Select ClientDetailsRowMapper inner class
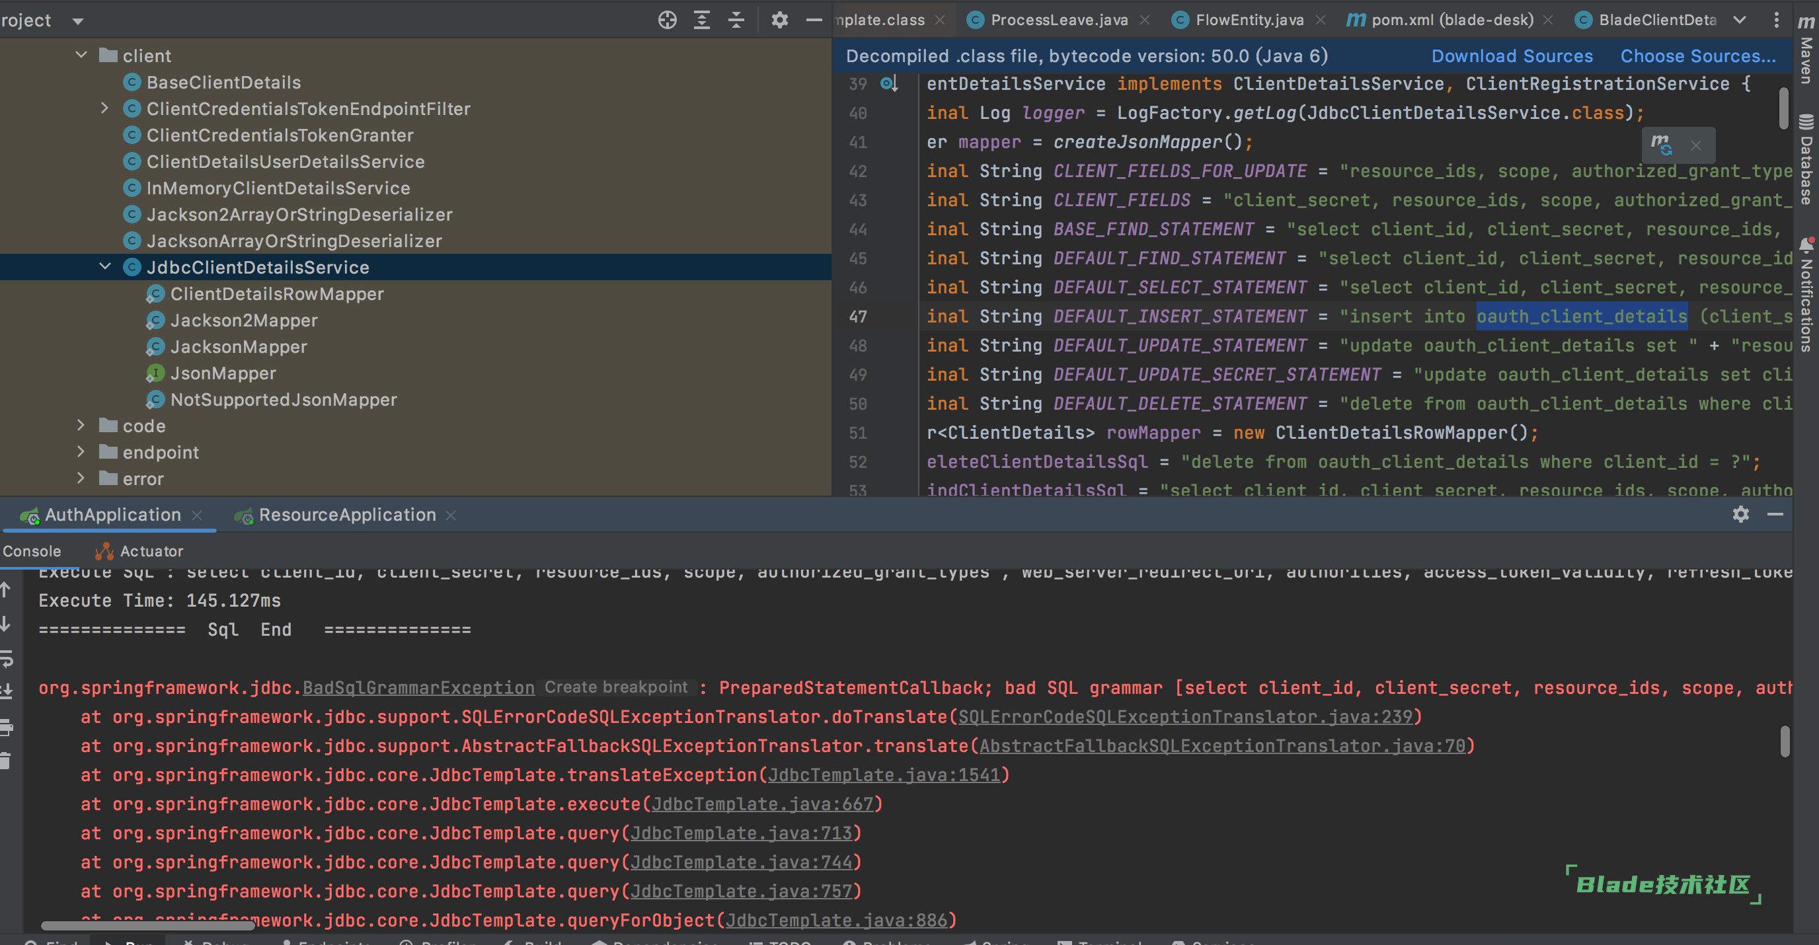 (x=277, y=293)
